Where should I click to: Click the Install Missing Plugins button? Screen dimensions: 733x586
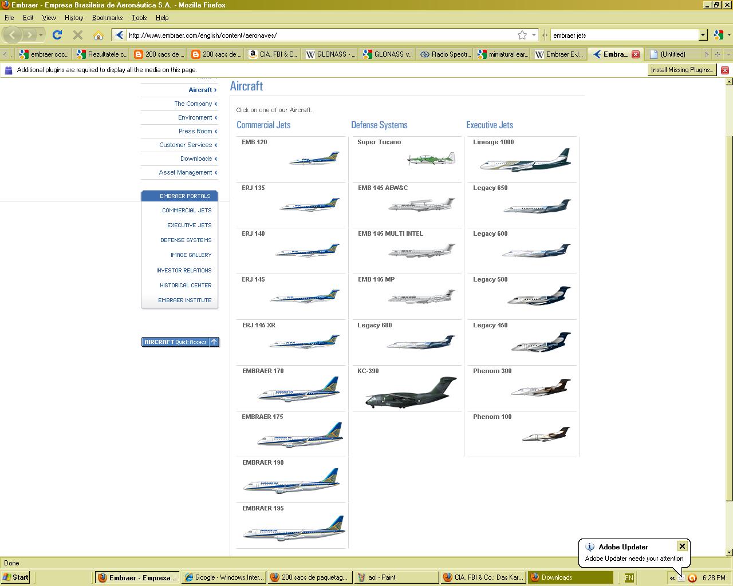(681, 70)
